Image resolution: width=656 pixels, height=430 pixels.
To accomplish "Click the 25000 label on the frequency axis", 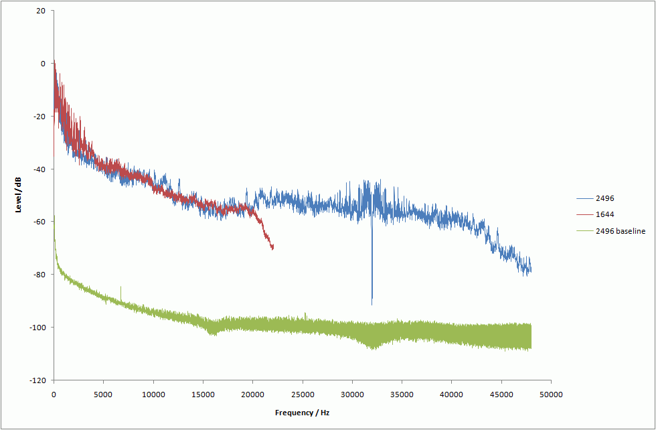I will pos(303,394).
